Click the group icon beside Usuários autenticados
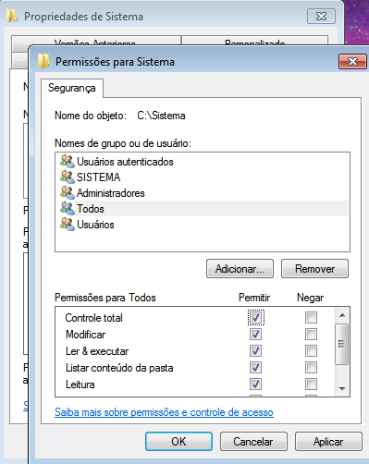Image resolution: width=369 pixels, height=464 pixels. click(68, 161)
